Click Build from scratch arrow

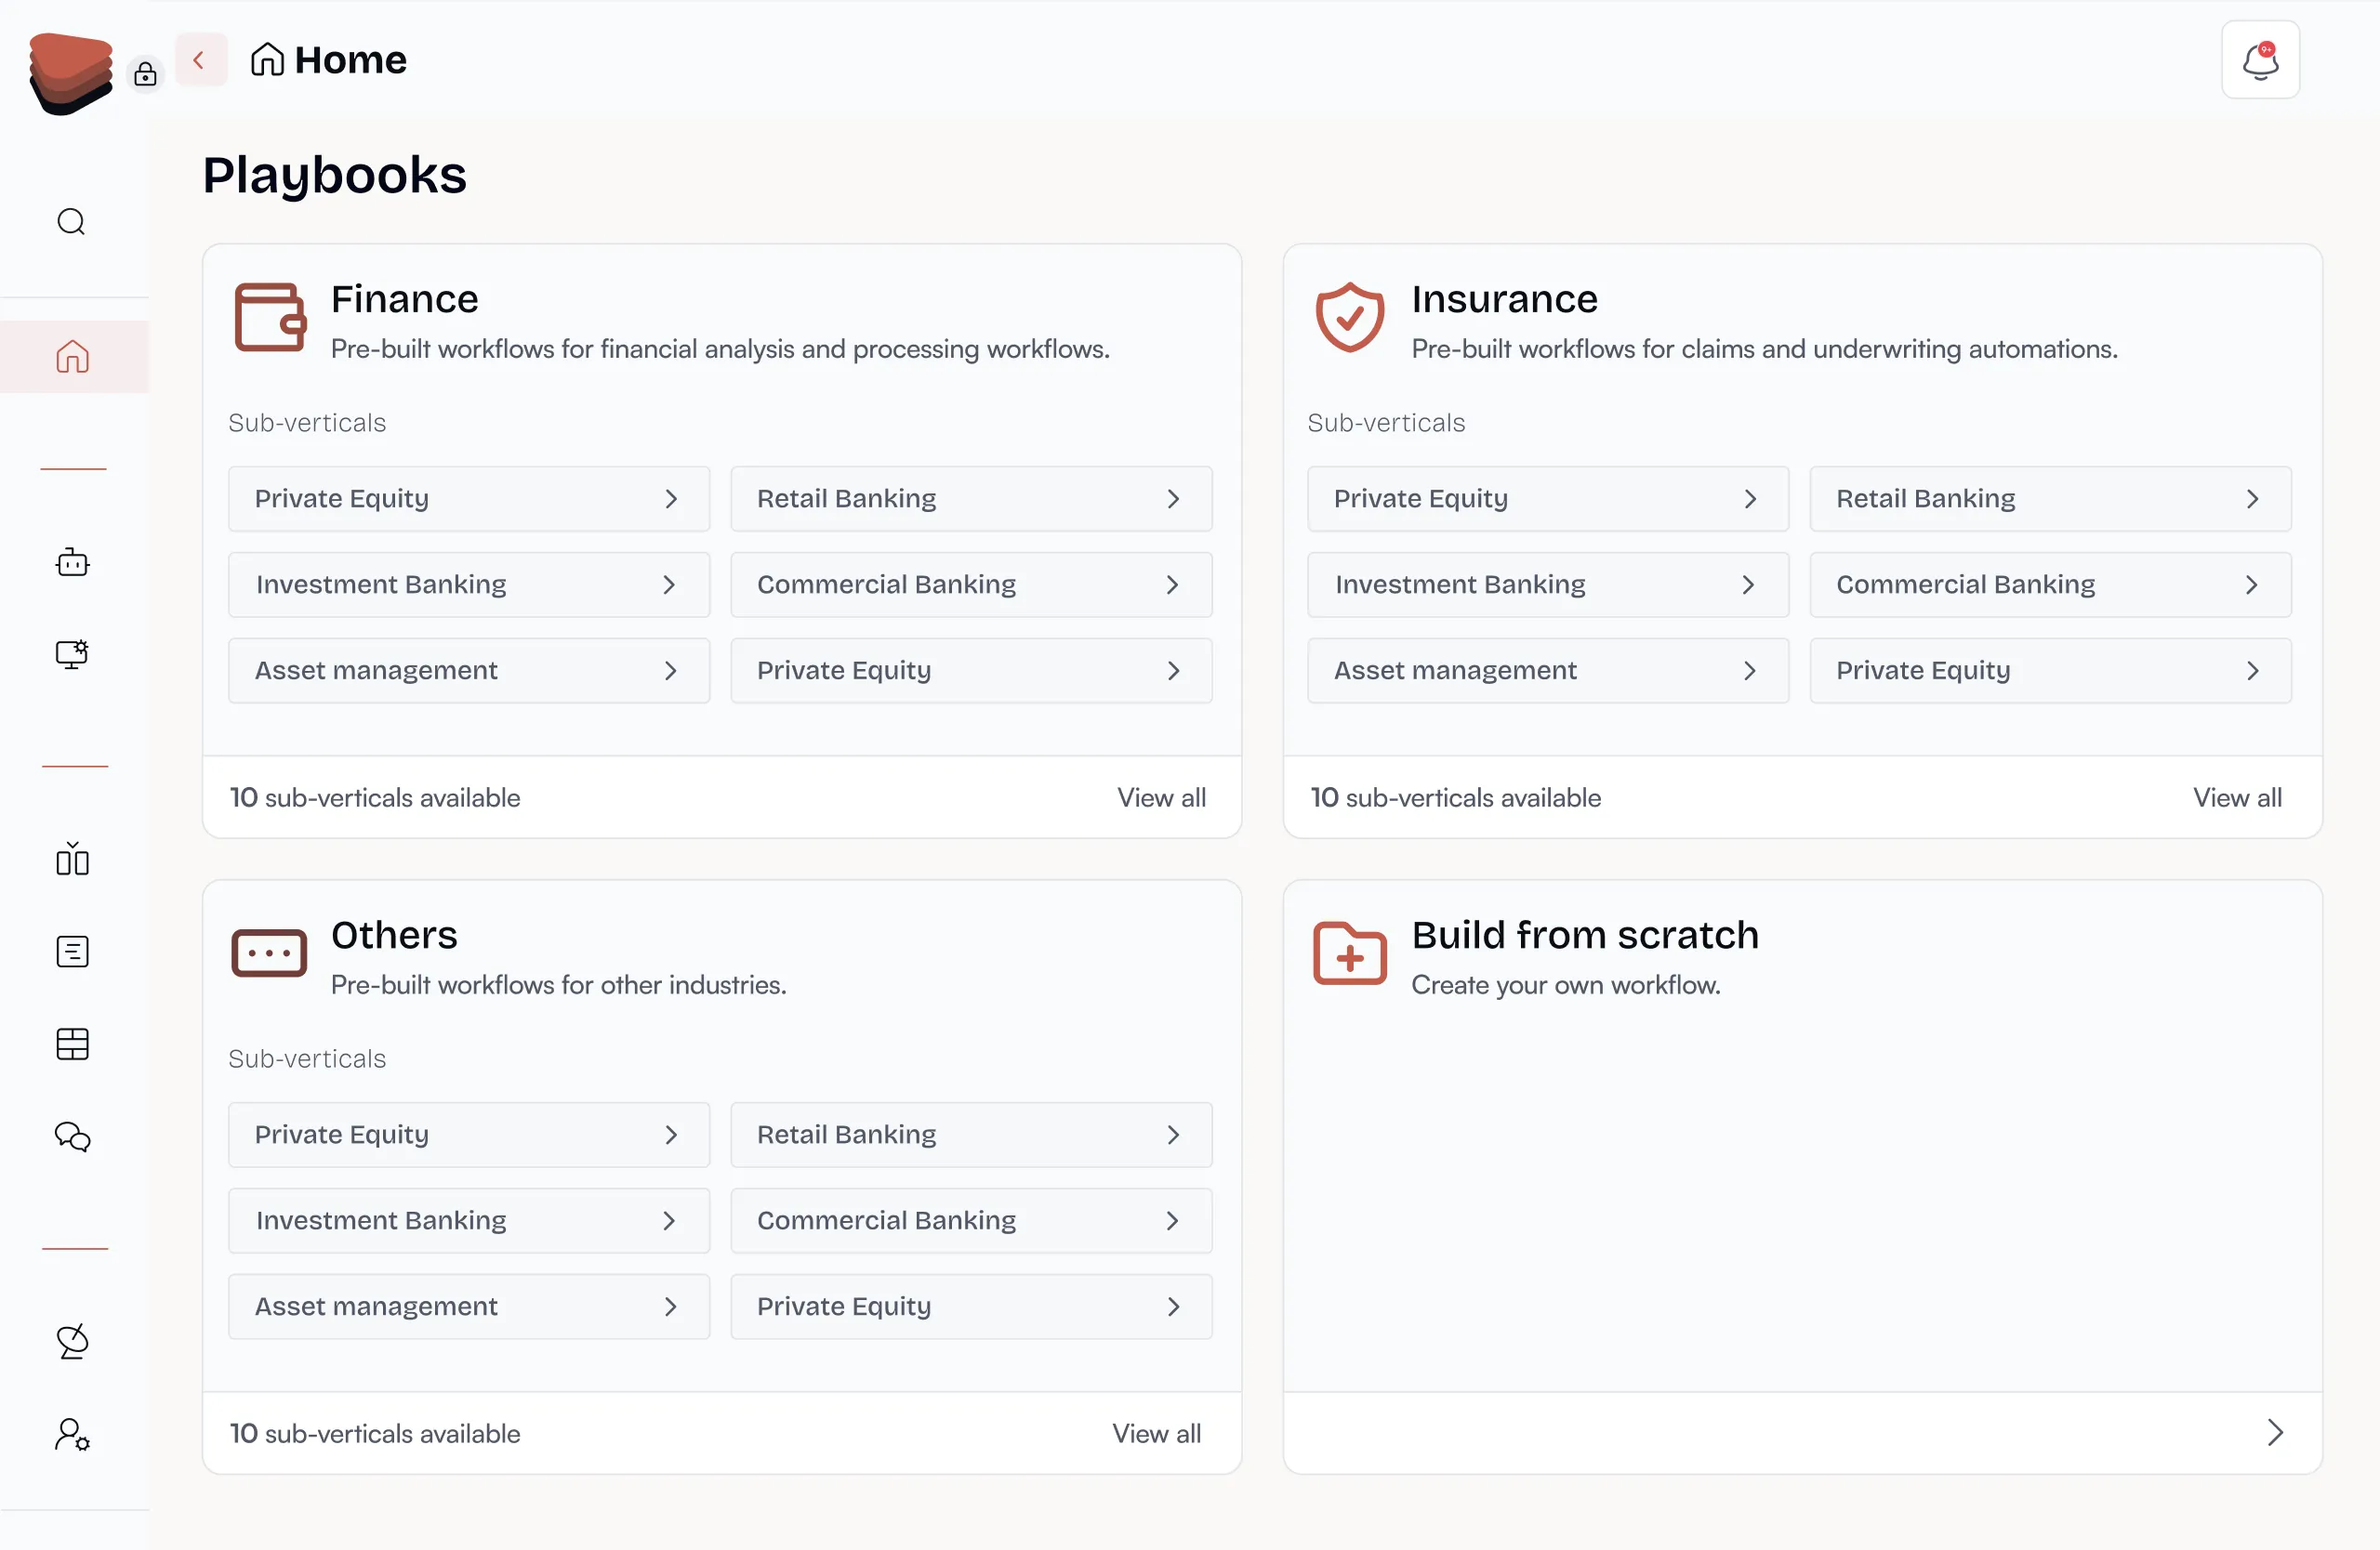[2275, 1432]
